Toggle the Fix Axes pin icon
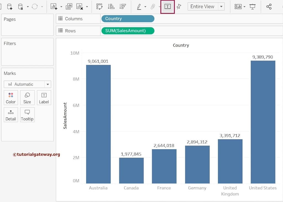This screenshot has width=283, height=202. click(179, 7)
